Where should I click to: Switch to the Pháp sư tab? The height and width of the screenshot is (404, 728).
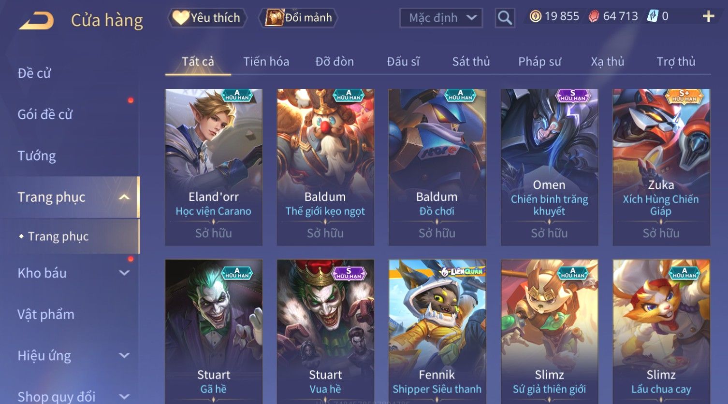pyautogui.click(x=539, y=62)
